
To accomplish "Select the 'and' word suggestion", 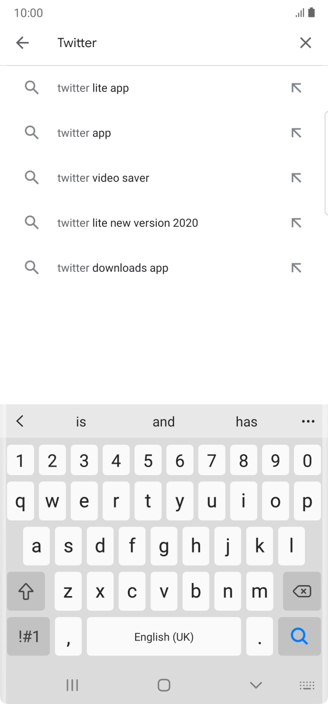I will tap(163, 421).
